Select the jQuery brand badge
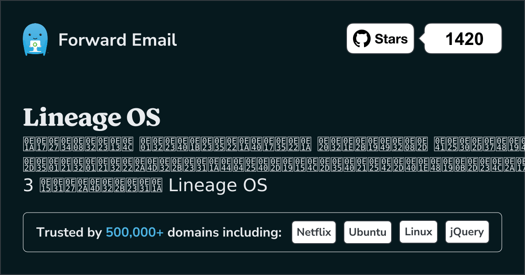 click(x=467, y=232)
